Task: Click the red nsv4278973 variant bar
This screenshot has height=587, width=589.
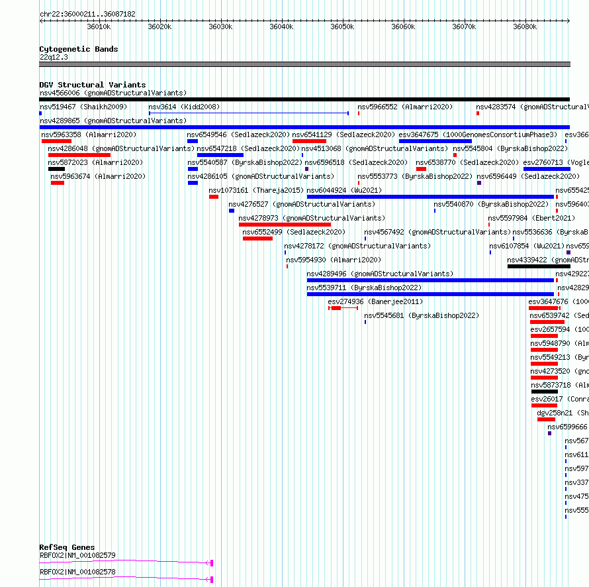Action: 285,225
